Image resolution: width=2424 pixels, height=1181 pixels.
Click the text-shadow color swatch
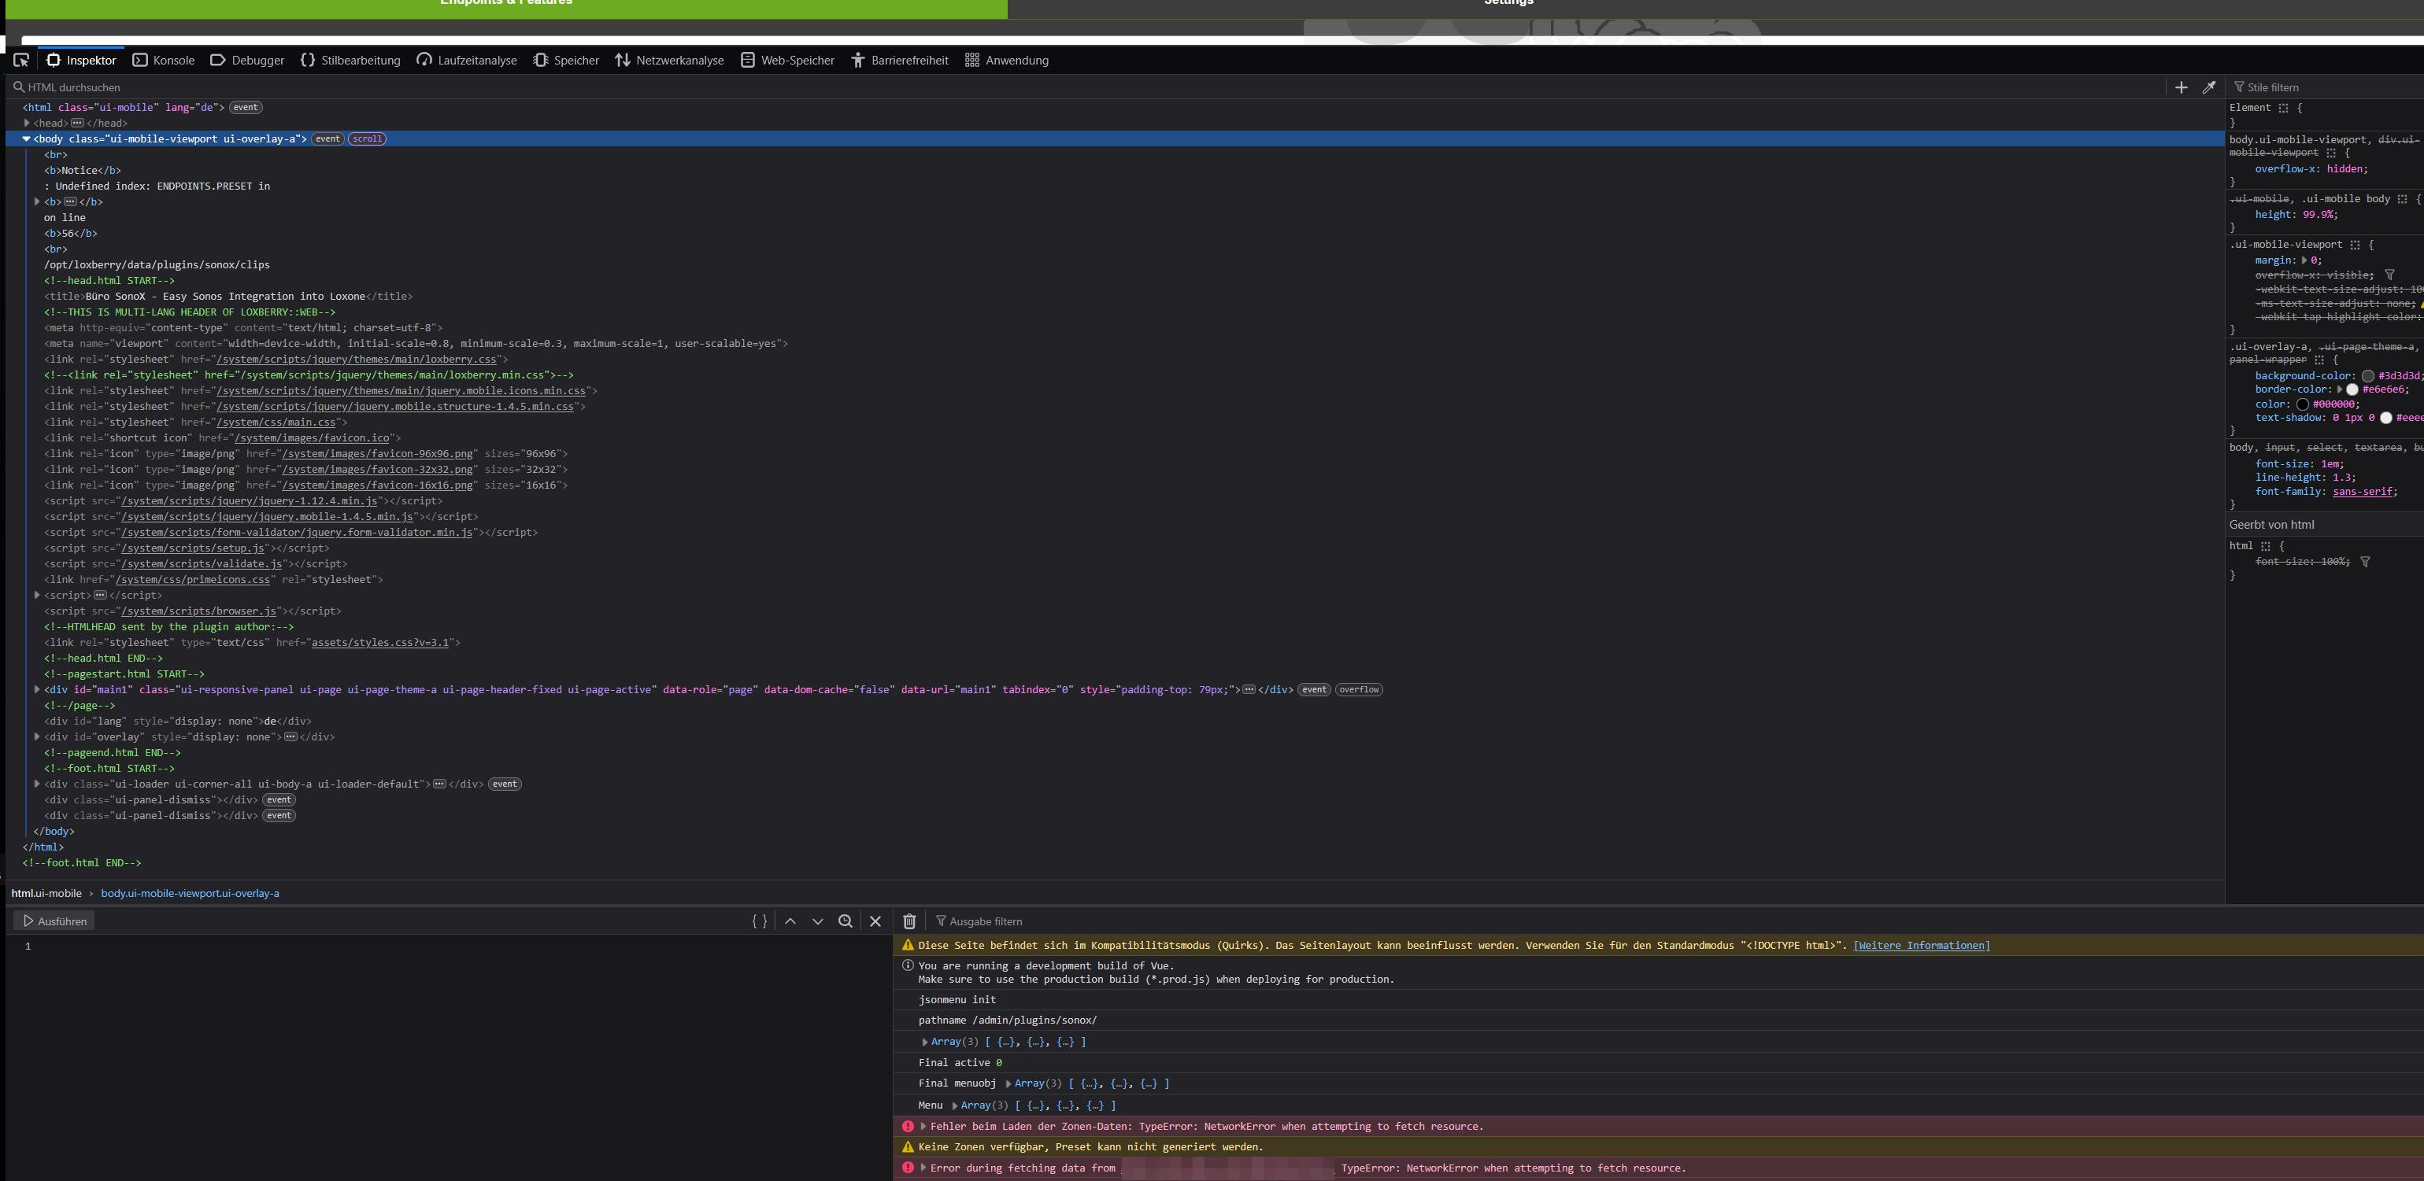2385,419
